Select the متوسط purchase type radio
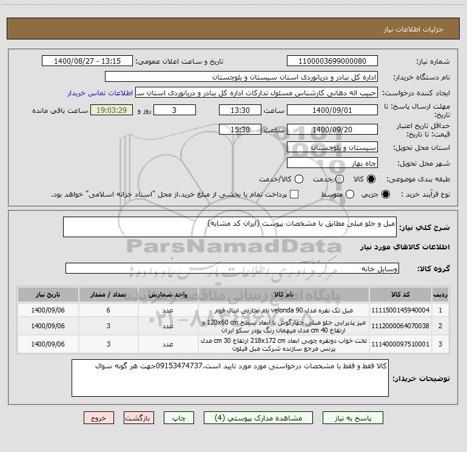The width and height of the screenshot is (467, 452). coord(350,194)
